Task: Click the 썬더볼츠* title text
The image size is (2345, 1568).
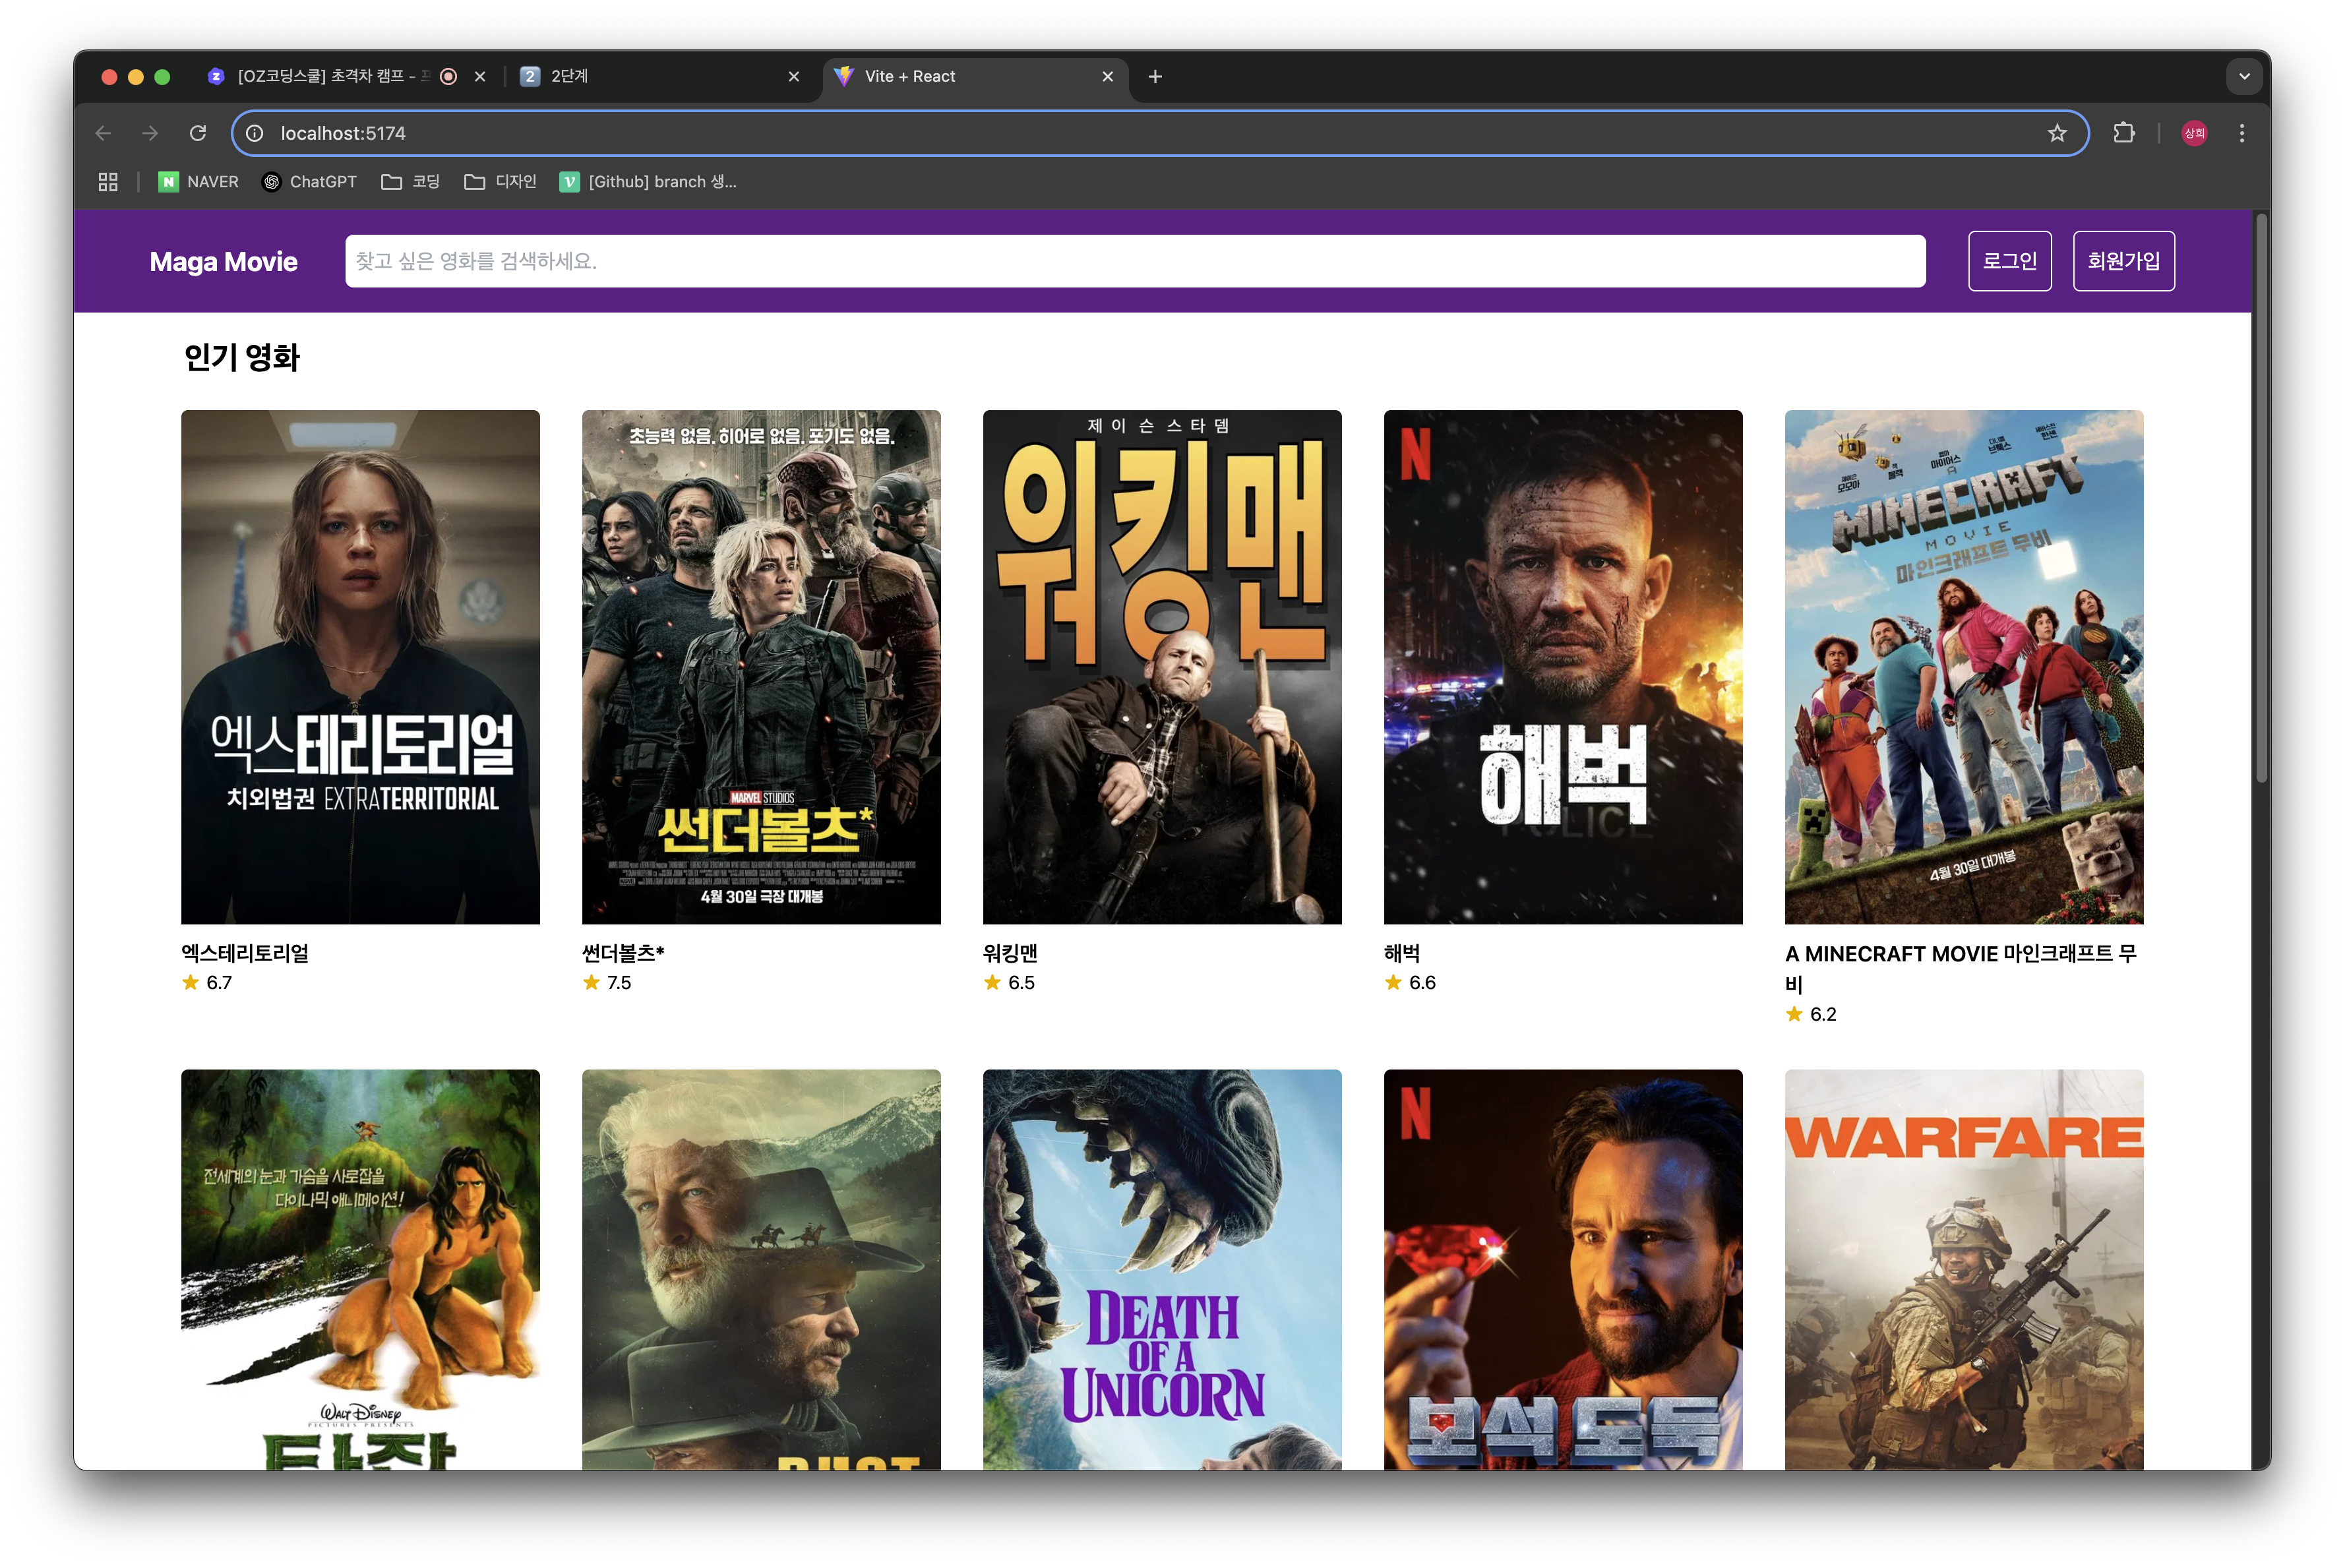Action: coord(623,953)
